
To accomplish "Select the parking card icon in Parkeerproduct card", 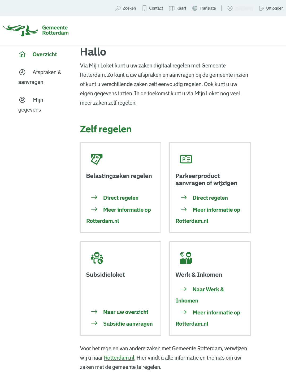I will click(186, 159).
